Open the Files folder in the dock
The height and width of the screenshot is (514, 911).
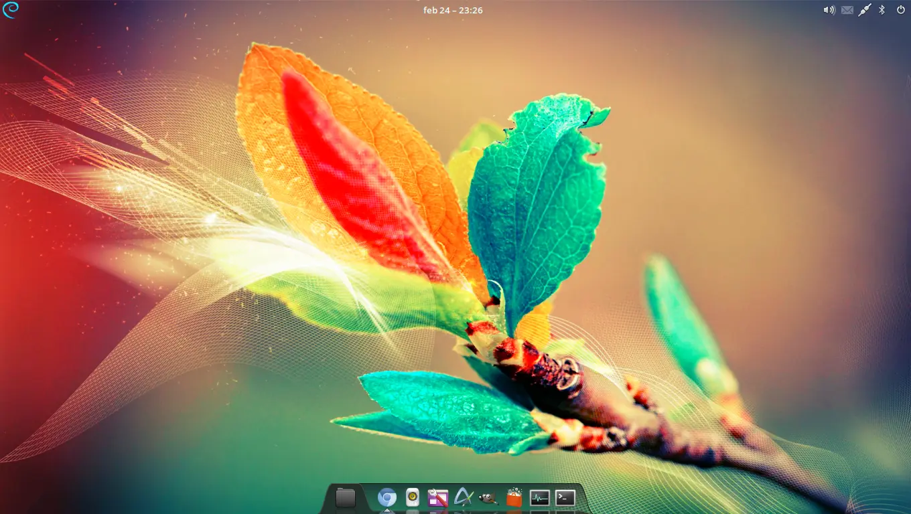[345, 497]
